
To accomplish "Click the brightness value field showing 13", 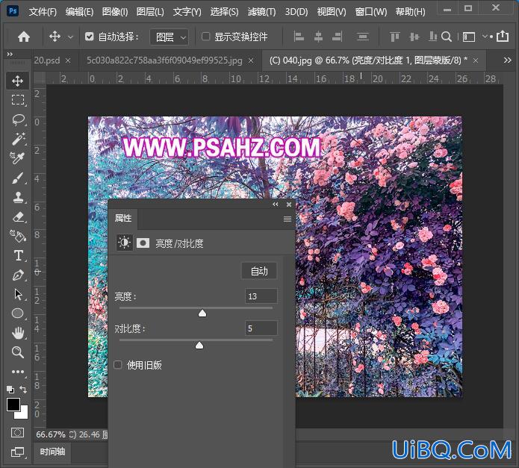I will [x=261, y=296].
